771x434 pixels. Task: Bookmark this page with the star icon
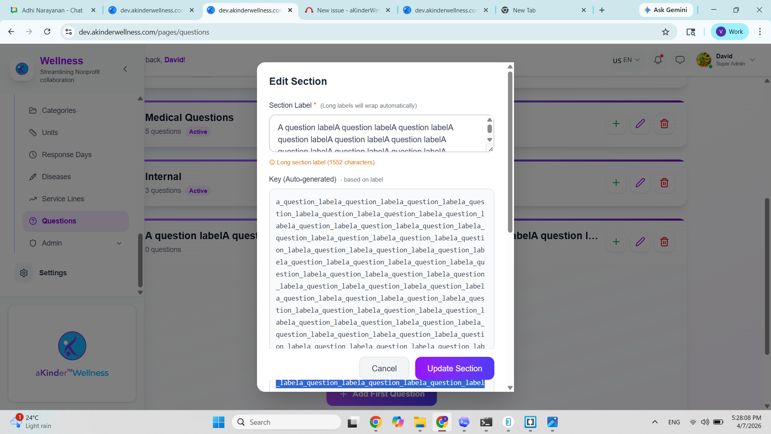click(x=665, y=32)
